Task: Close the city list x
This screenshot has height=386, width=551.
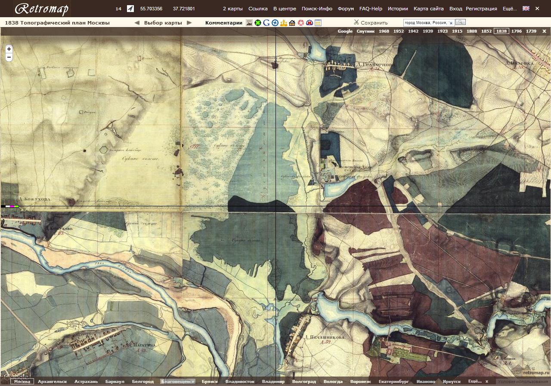Action: 487,381
